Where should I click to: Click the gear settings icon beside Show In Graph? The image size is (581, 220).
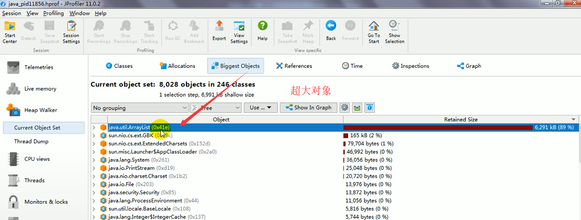pyautogui.click(x=344, y=108)
